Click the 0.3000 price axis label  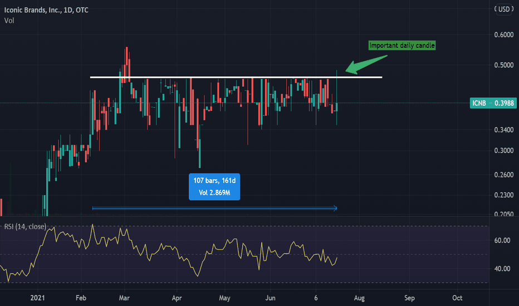[x=503, y=151]
